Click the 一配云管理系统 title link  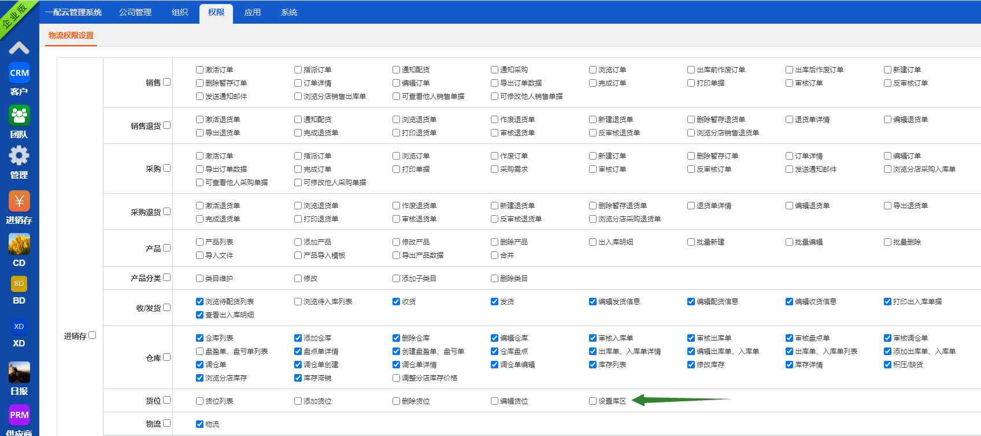[73, 12]
